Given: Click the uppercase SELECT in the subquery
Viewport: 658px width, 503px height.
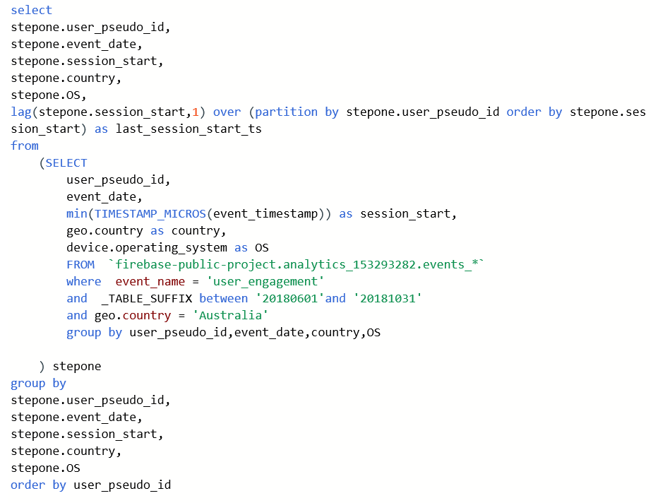Looking at the screenshot, I should [66, 162].
